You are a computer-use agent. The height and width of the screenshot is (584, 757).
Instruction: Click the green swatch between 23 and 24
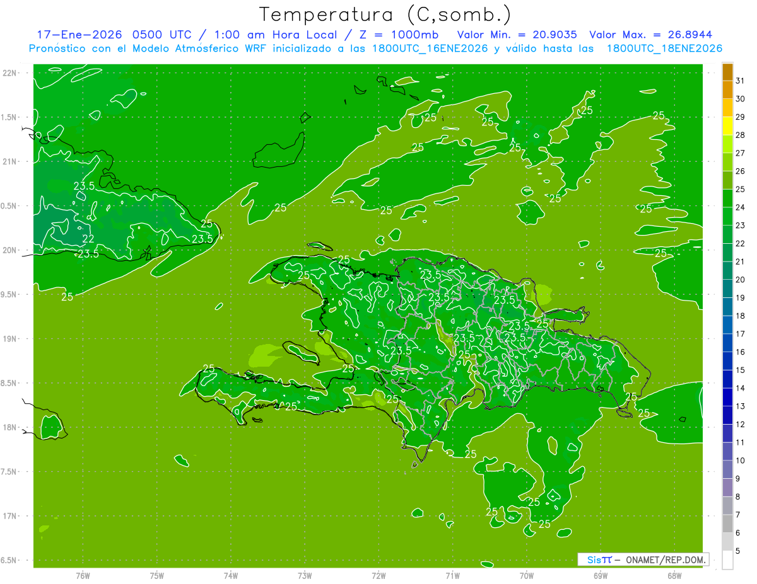coord(727,216)
